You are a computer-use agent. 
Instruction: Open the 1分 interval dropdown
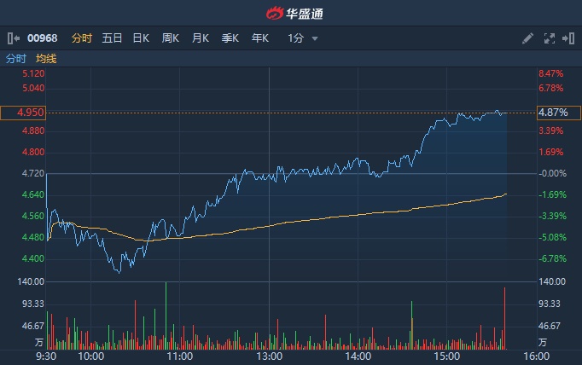point(303,38)
